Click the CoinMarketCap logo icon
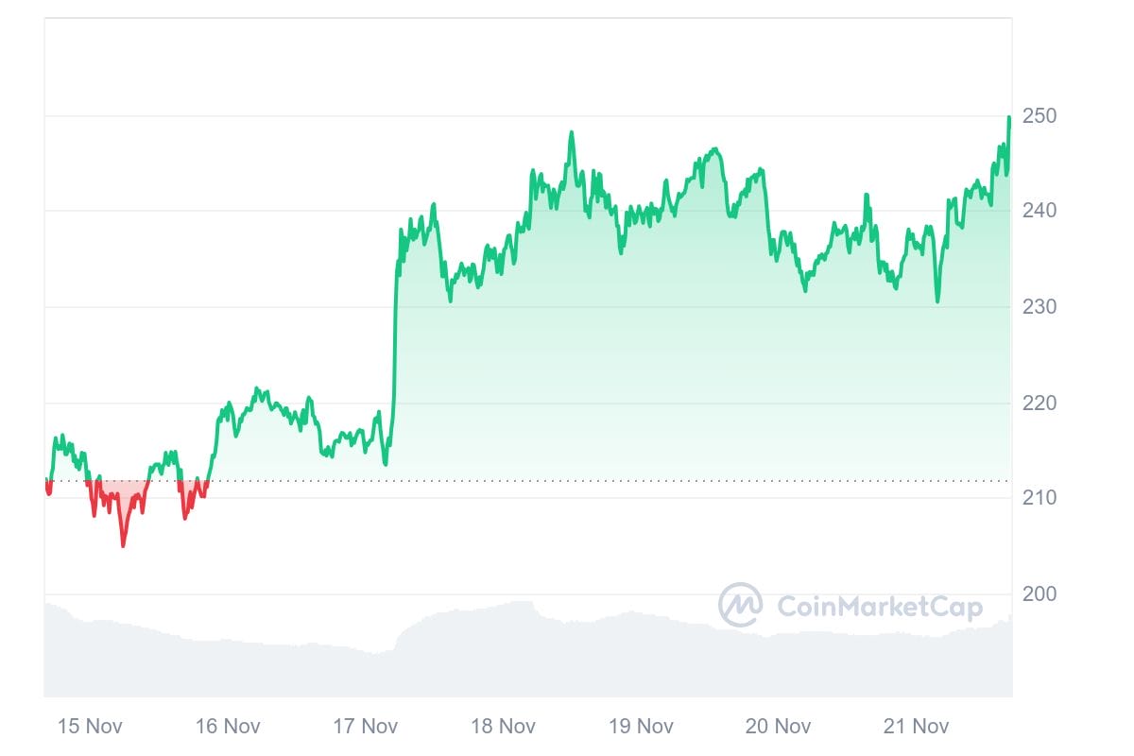The height and width of the screenshot is (756, 1134). (x=741, y=606)
